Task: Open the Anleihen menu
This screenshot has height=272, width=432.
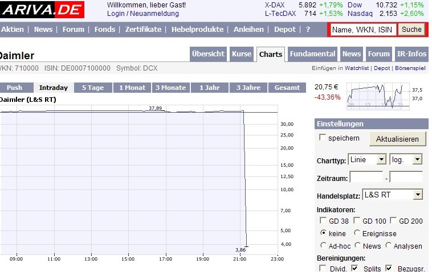Action: point(248,30)
